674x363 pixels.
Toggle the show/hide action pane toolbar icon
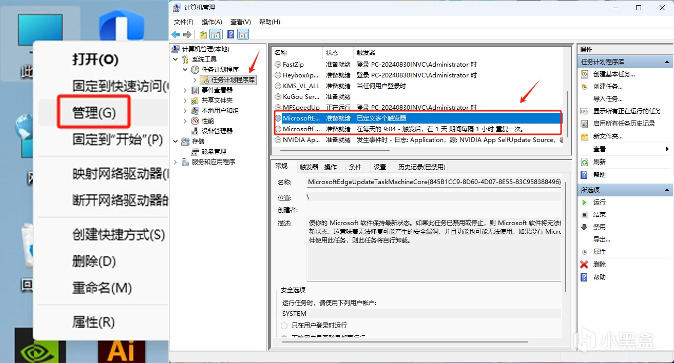243,34
